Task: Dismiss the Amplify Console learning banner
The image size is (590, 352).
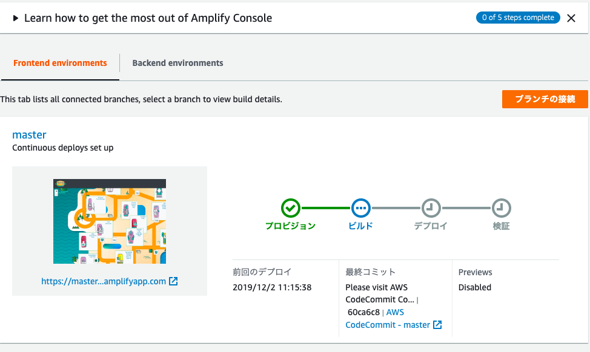Action: pyautogui.click(x=571, y=18)
